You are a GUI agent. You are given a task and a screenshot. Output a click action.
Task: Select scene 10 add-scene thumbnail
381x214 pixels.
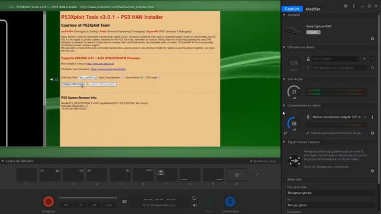[x=237, y=175]
